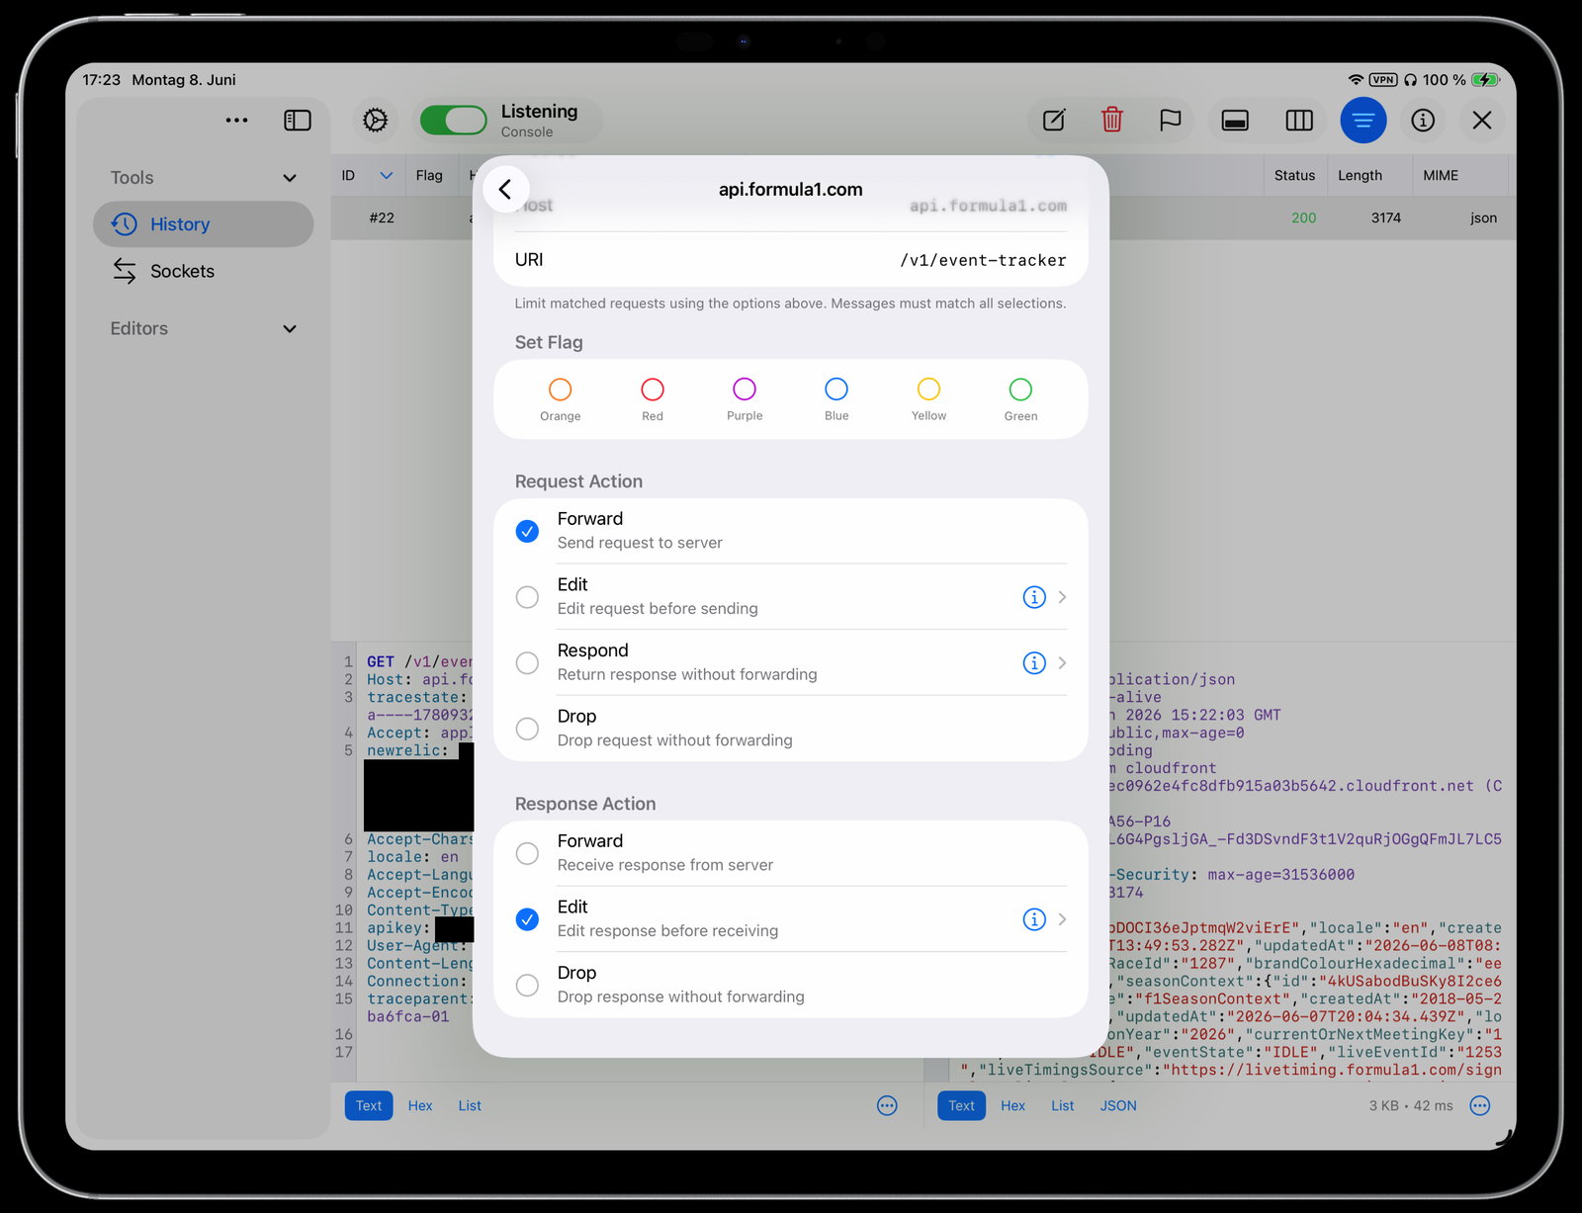Click the MIME column header
1582x1213 pixels.
(1441, 176)
